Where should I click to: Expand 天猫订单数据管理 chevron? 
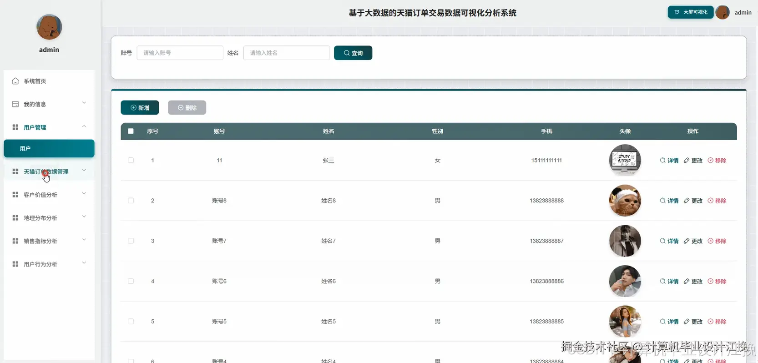[x=84, y=170]
